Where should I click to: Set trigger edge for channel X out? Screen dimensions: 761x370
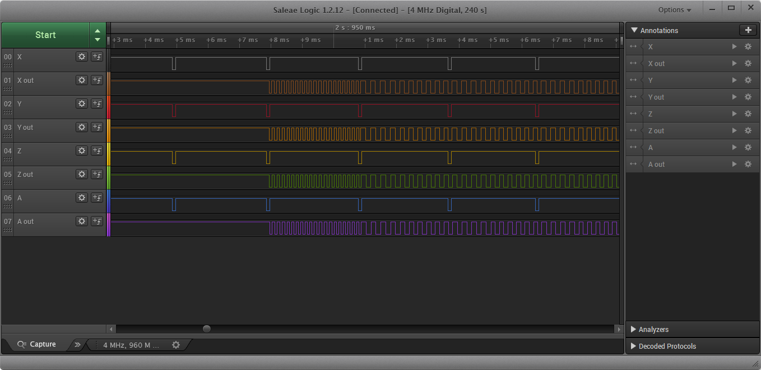click(x=97, y=80)
